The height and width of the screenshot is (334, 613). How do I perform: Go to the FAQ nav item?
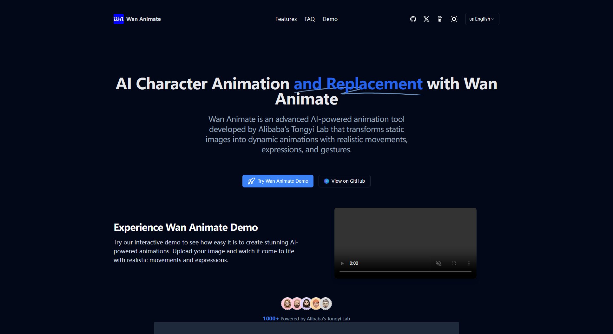tap(310, 19)
